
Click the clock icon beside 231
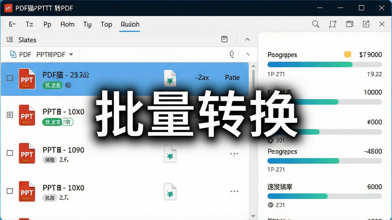point(271,205)
